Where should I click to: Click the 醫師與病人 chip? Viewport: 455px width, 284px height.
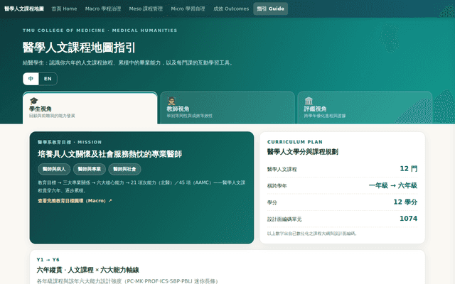pyautogui.click(x=54, y=169)
